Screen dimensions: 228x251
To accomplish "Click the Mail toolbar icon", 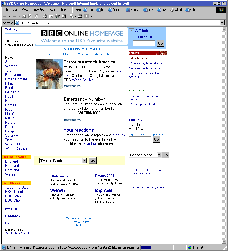I will point(72,16).
